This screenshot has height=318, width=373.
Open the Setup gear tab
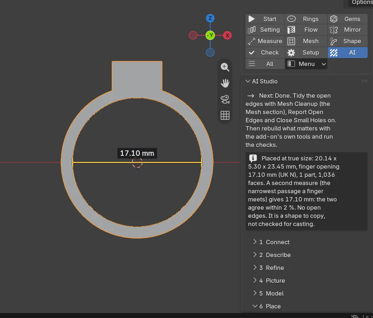[306, 52]
